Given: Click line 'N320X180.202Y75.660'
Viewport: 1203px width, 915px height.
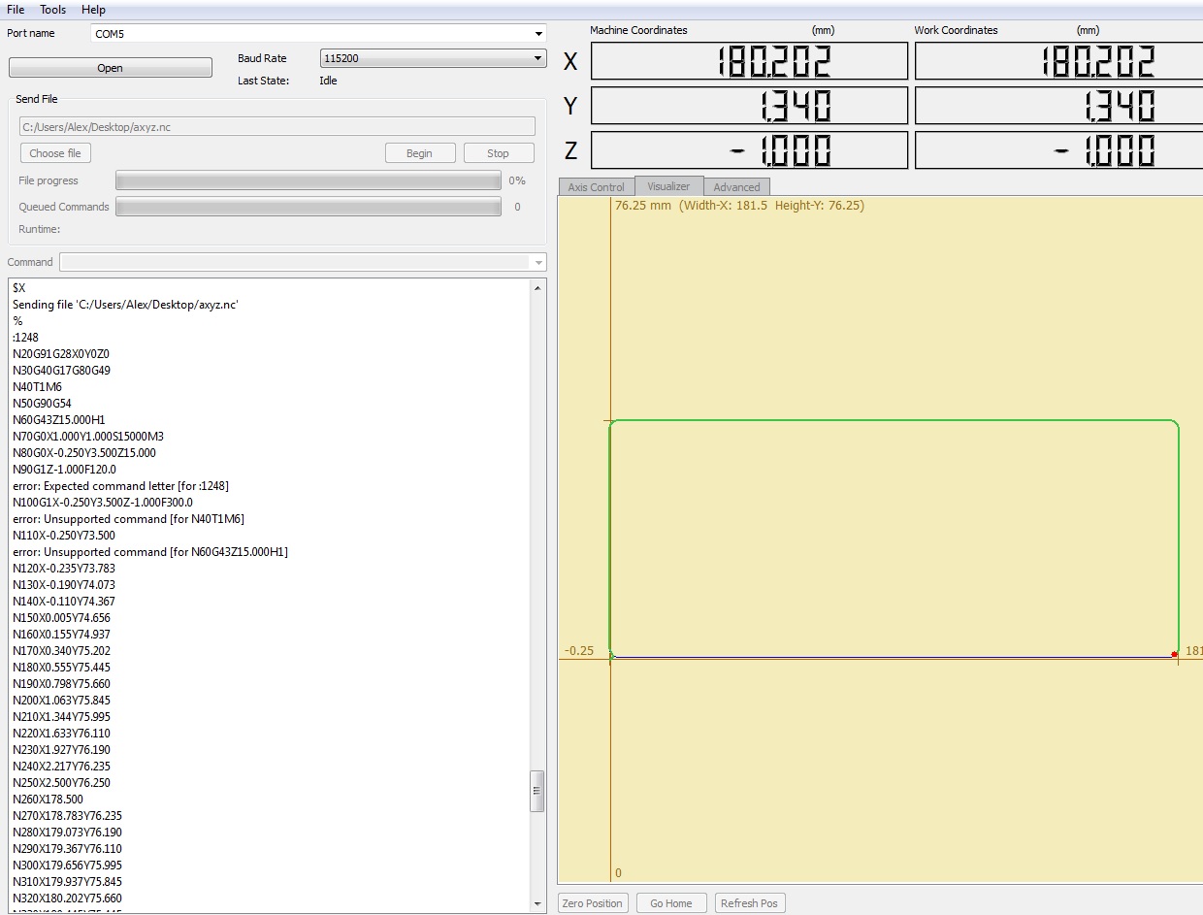Looking at the screenshot, I should click(67, 899).
